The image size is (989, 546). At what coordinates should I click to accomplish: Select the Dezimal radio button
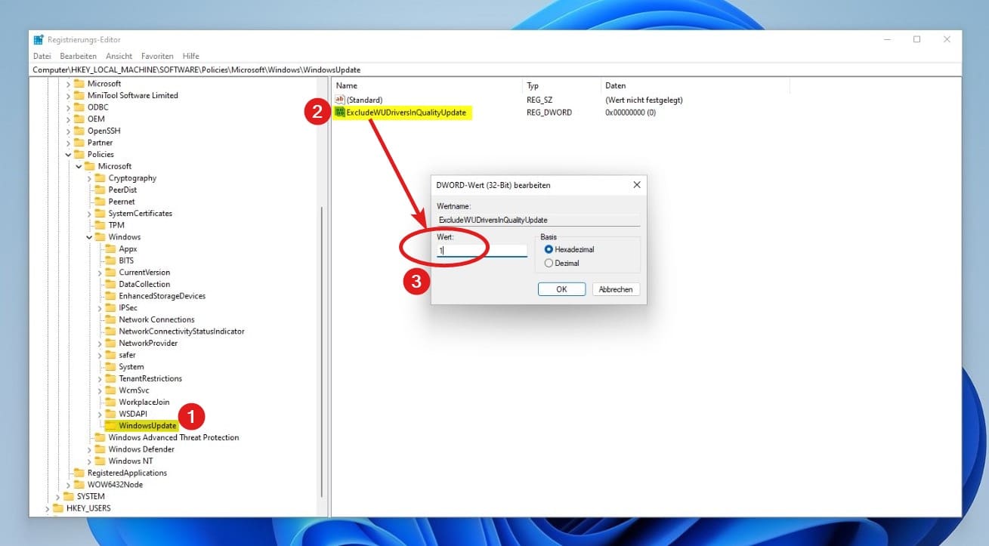point(549,264)
